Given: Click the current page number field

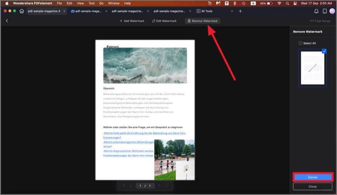Looking at the screenshot, I should [140, 186].
